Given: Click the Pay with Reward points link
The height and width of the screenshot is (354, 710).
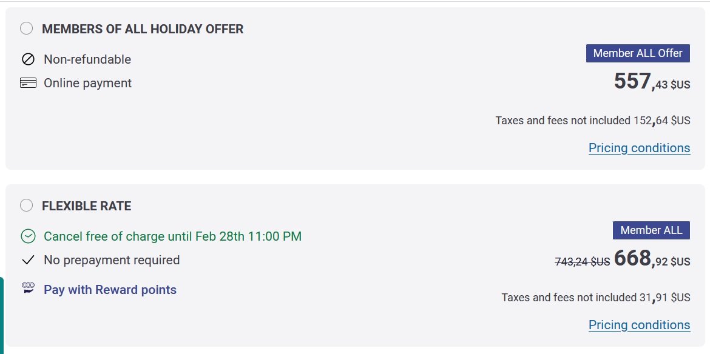Looking at the screenshot, I should tap(110, 290).
